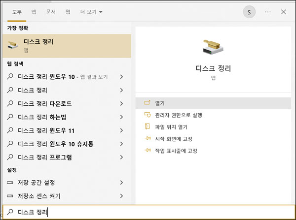296x220 pixels.
Task: Click storage icon beside 저장 공간 설정
Action: [x=10, y=182]
